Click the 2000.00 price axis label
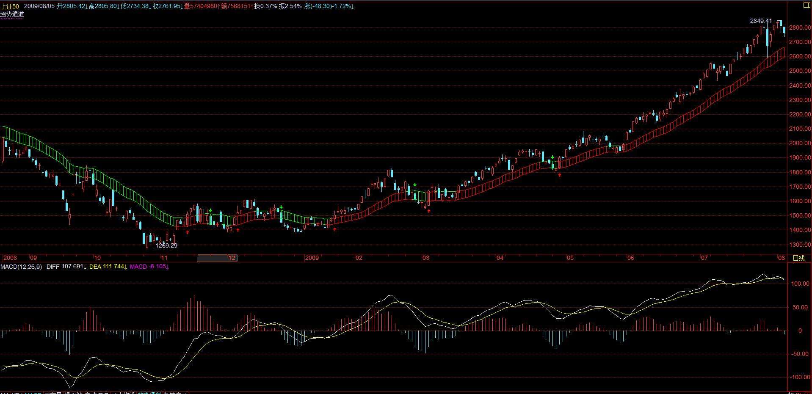 (x=800, y=143)
